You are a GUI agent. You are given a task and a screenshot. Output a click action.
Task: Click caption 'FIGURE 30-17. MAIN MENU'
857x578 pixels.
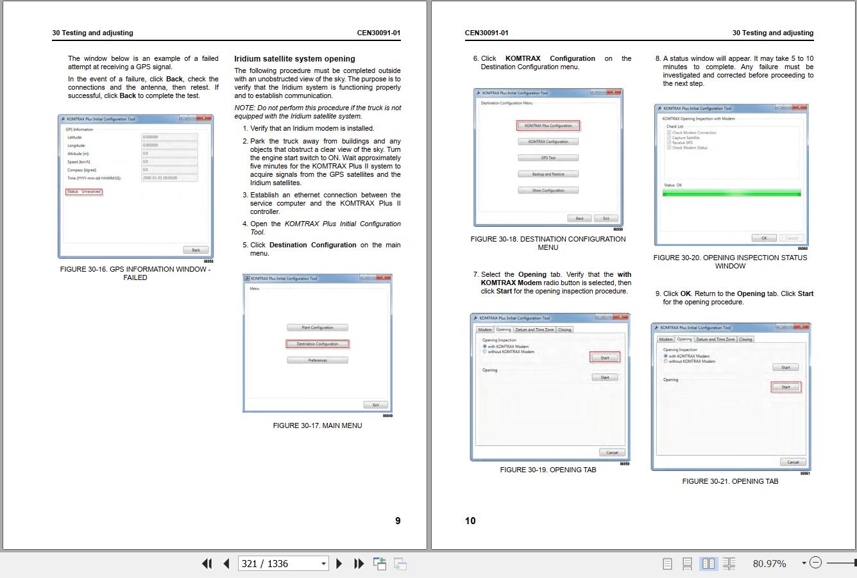[x=317, y=425]
